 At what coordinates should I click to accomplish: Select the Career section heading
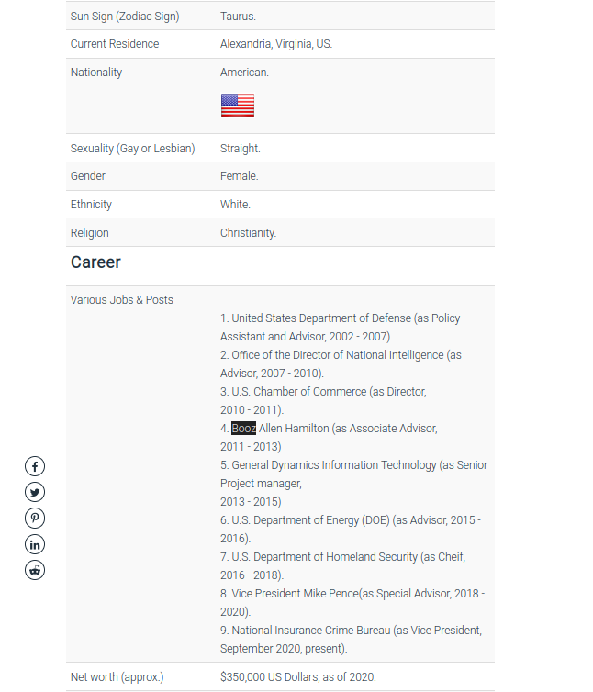tap(95, 262)
